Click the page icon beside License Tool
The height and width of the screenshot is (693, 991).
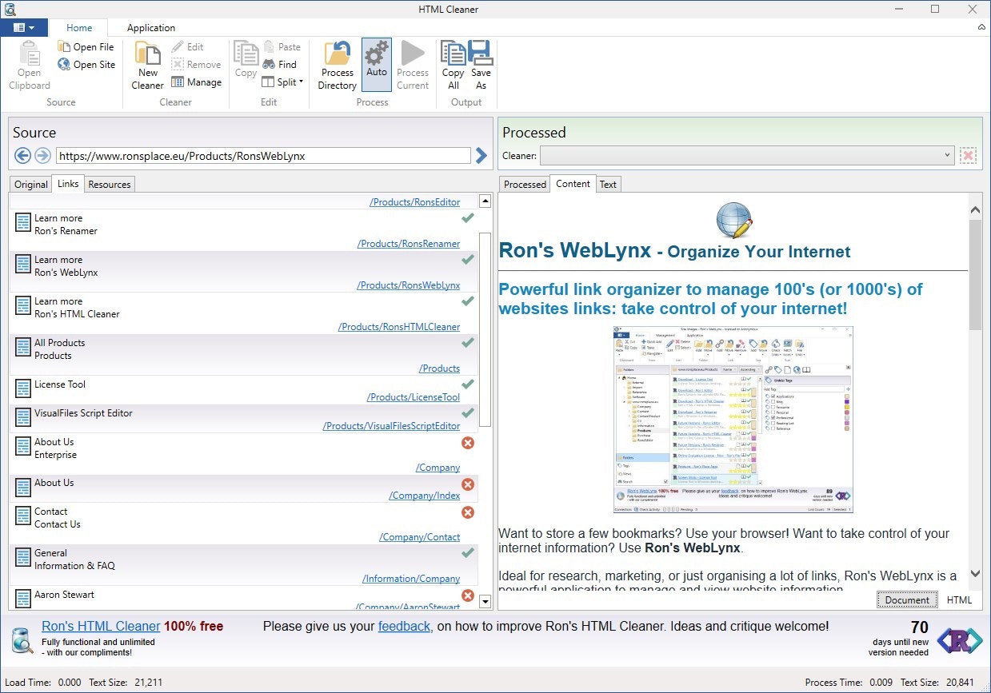click(x=23, y=389)
